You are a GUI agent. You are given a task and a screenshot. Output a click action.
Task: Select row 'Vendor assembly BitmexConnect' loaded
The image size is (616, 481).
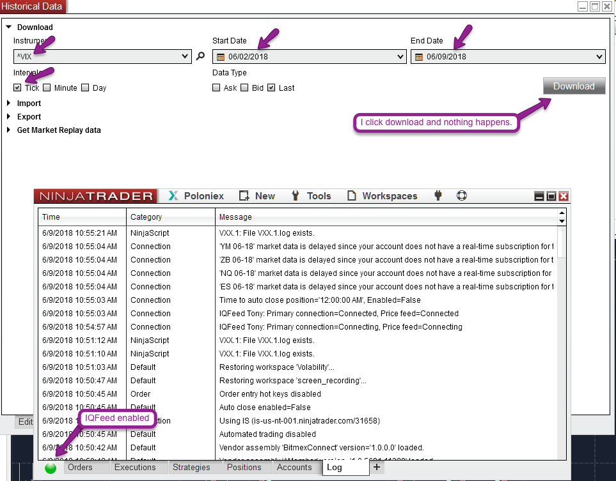coord(298,448)
